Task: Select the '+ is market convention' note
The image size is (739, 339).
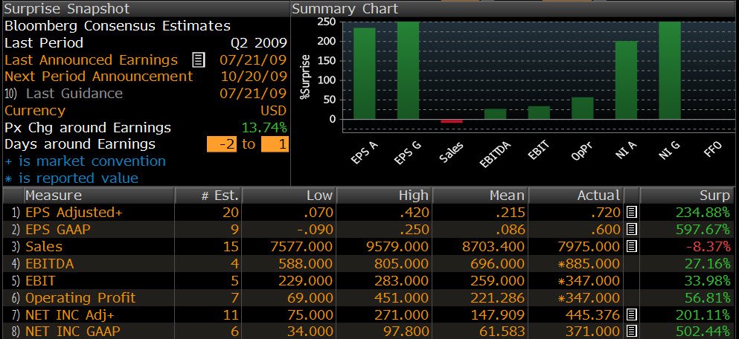Action: pos(85,161)
